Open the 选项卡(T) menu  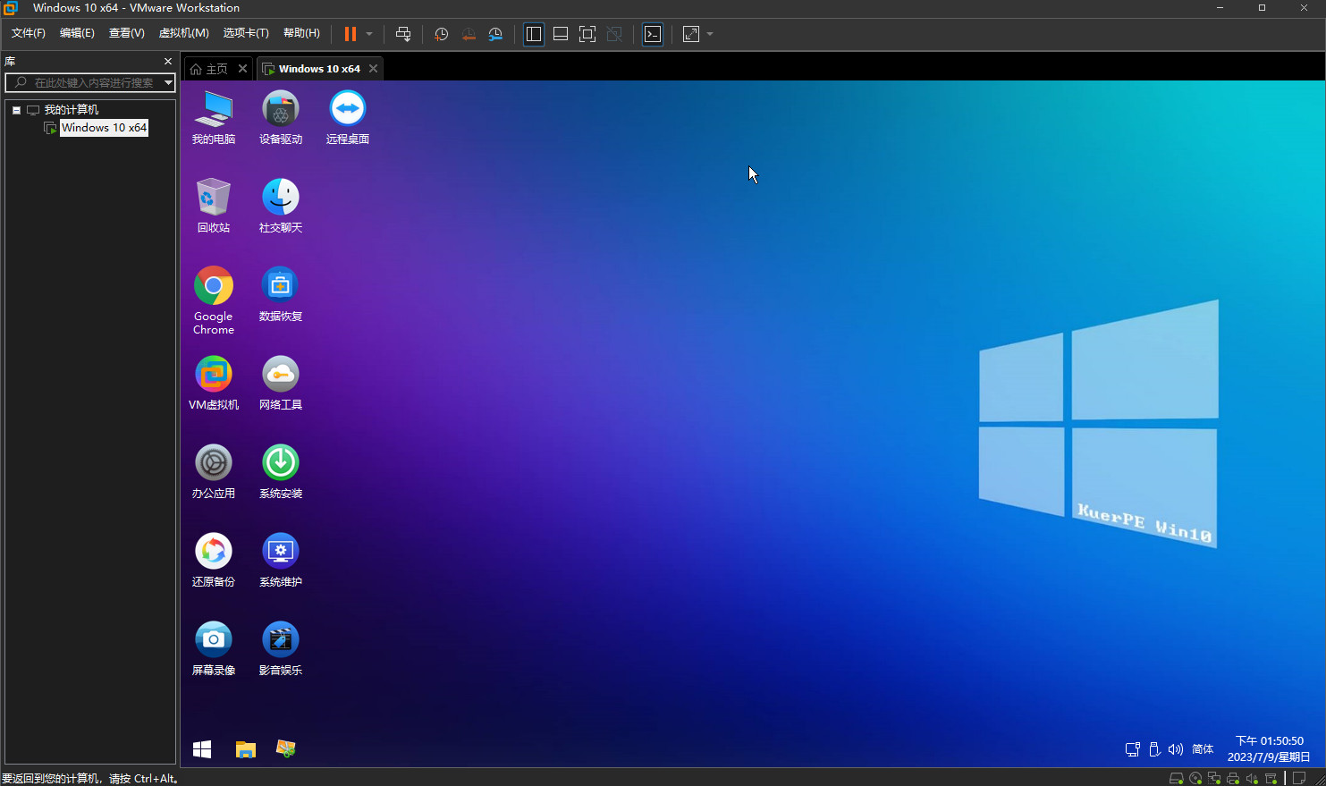pyautogui.click(x=246, y=33)
